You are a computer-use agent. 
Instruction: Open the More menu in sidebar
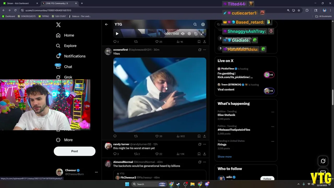tap(64, 140)
